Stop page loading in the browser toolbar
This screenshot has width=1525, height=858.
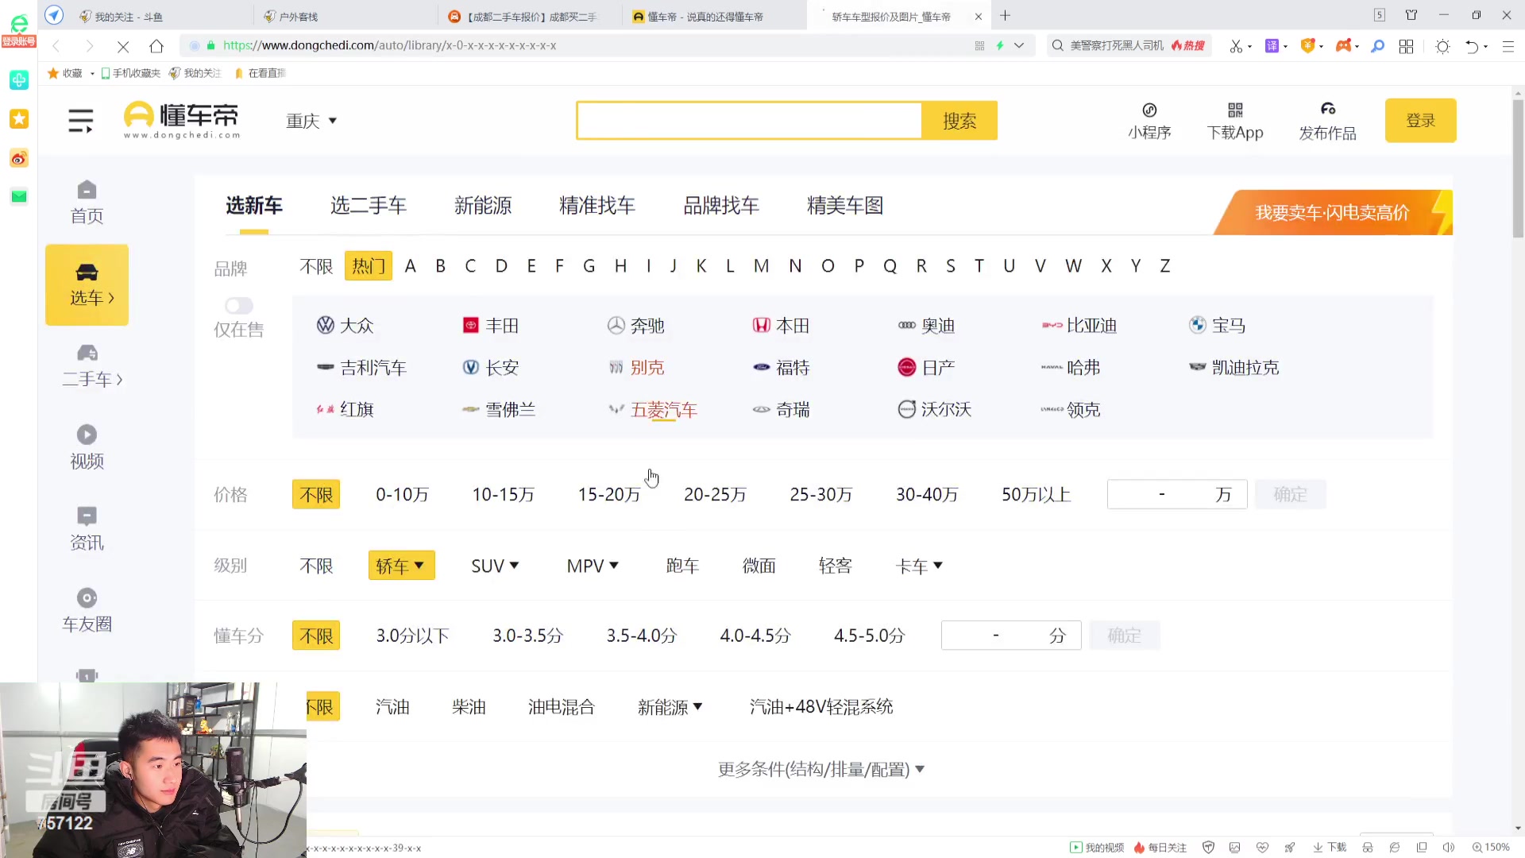122,46
